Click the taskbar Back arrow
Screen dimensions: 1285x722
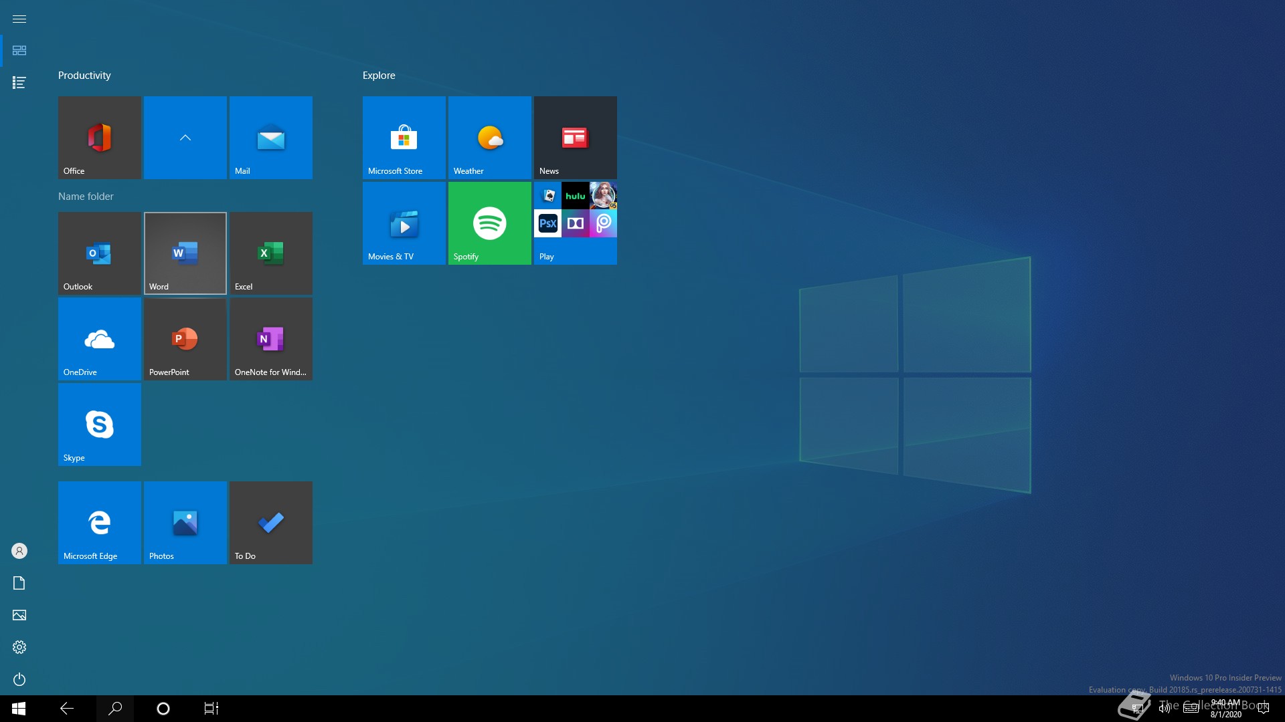67,709
